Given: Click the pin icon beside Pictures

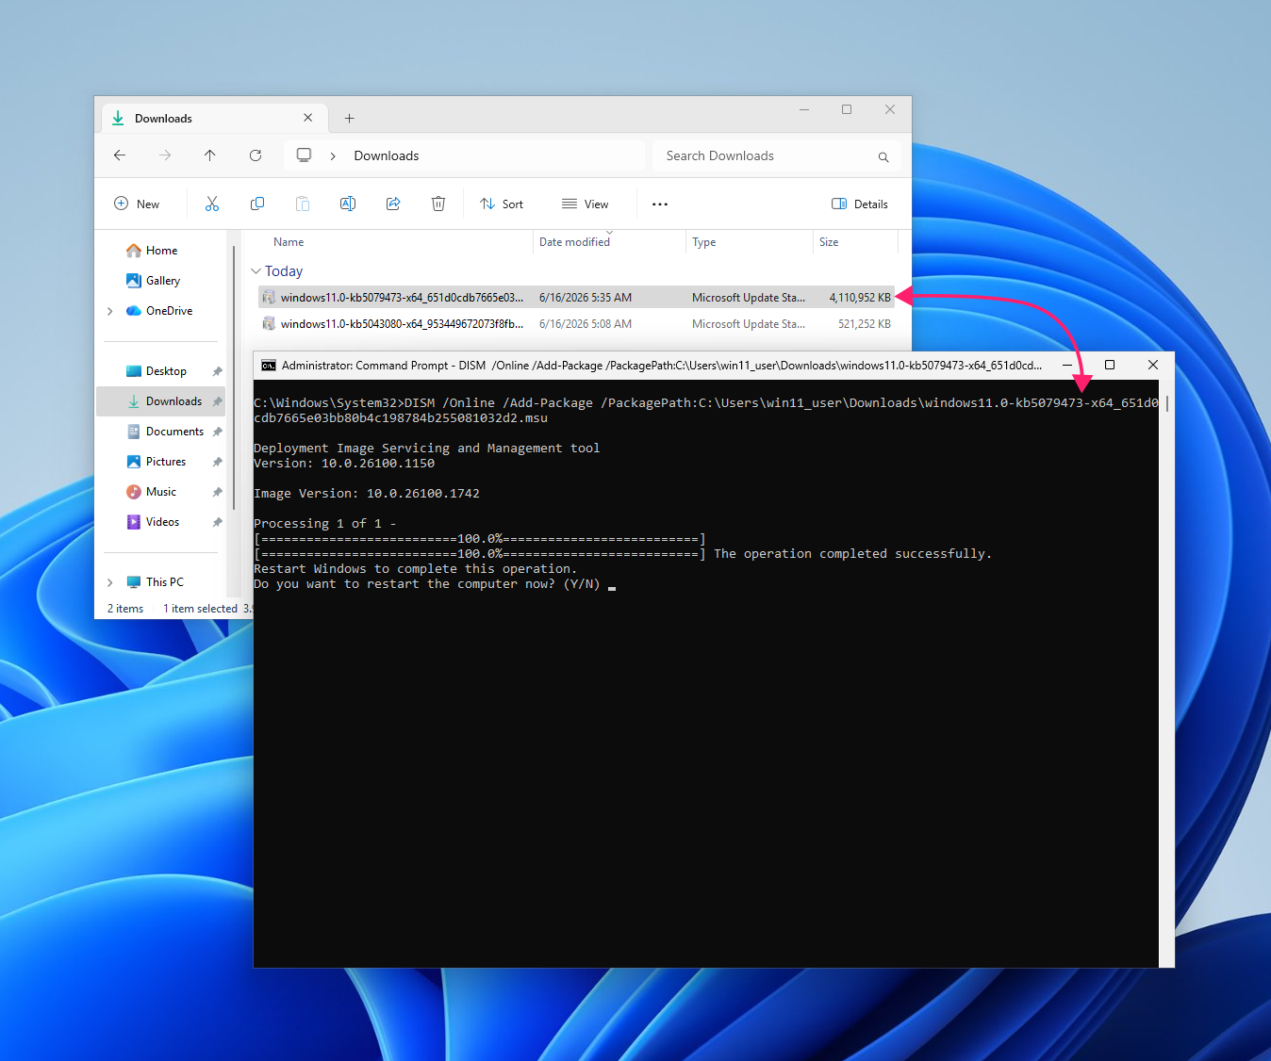Looking at the screenshot, I should (217, 462).
